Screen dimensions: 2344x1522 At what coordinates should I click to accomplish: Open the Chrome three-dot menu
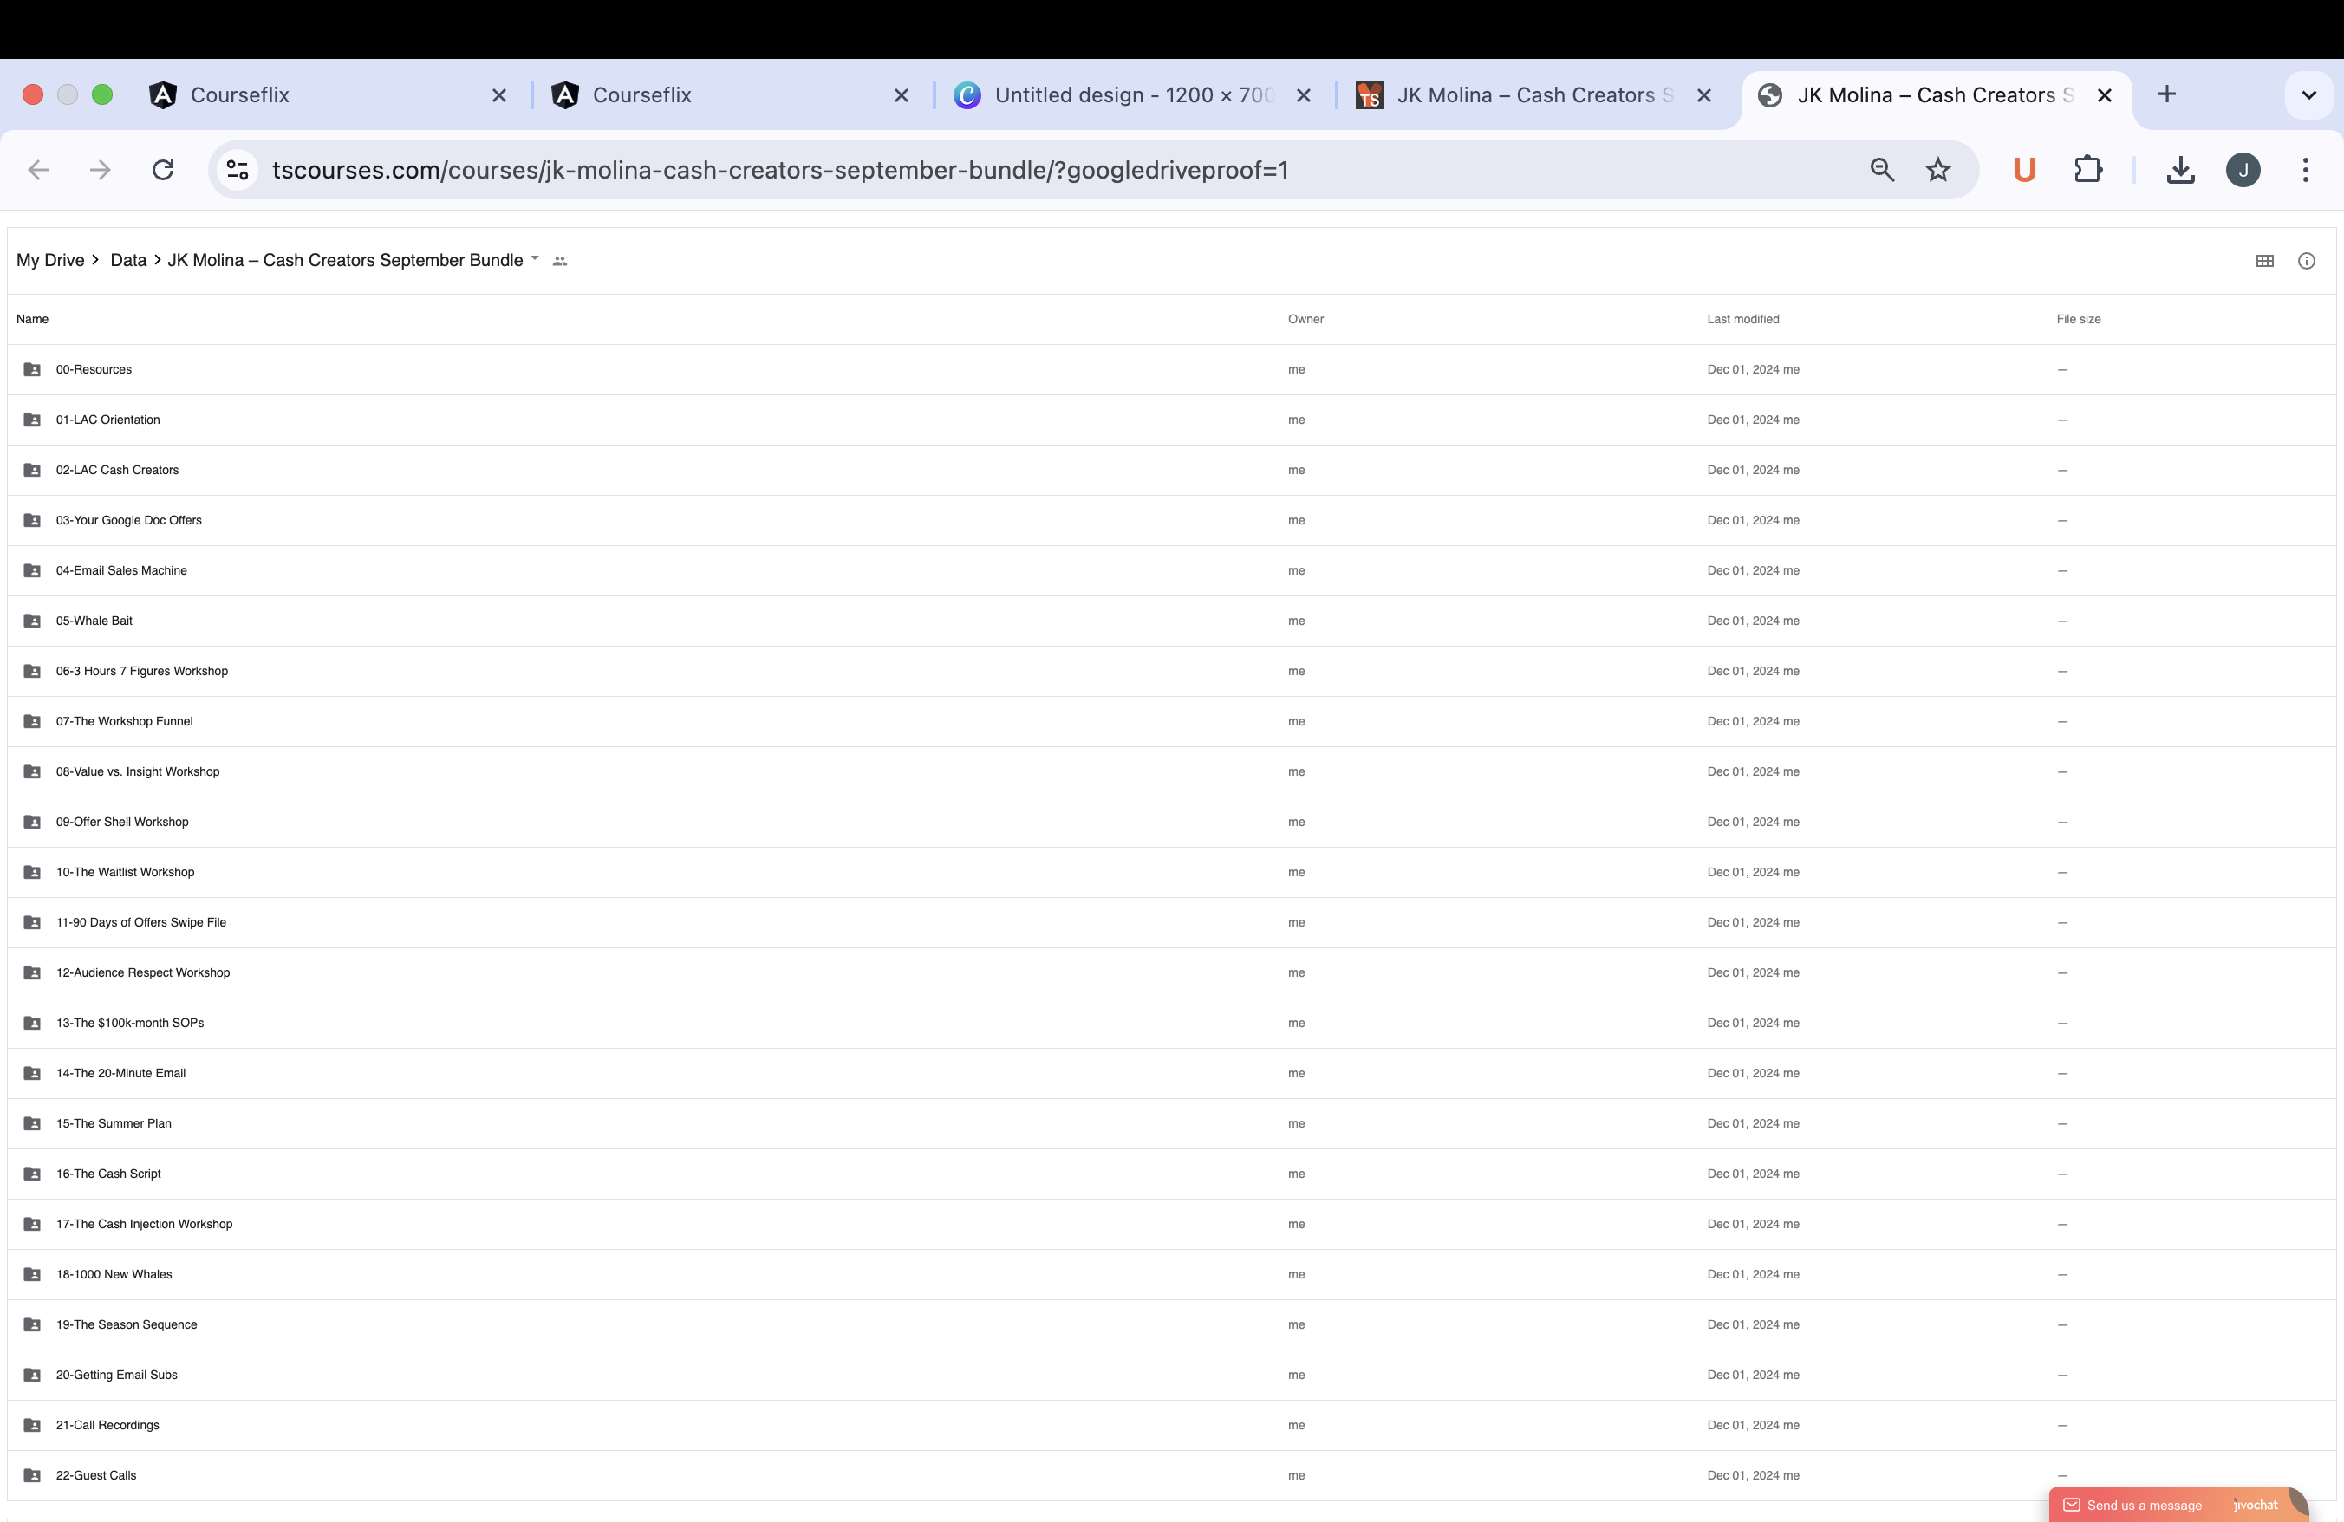coord(2306,170)
